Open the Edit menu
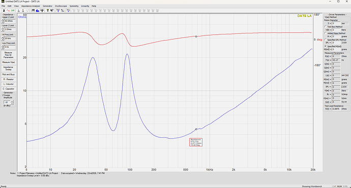 click(x=9, y=6)
